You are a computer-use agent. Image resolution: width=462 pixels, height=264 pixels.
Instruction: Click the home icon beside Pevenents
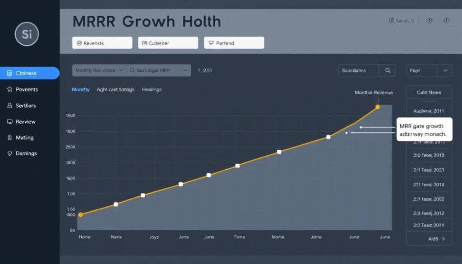tap(10, 89)
